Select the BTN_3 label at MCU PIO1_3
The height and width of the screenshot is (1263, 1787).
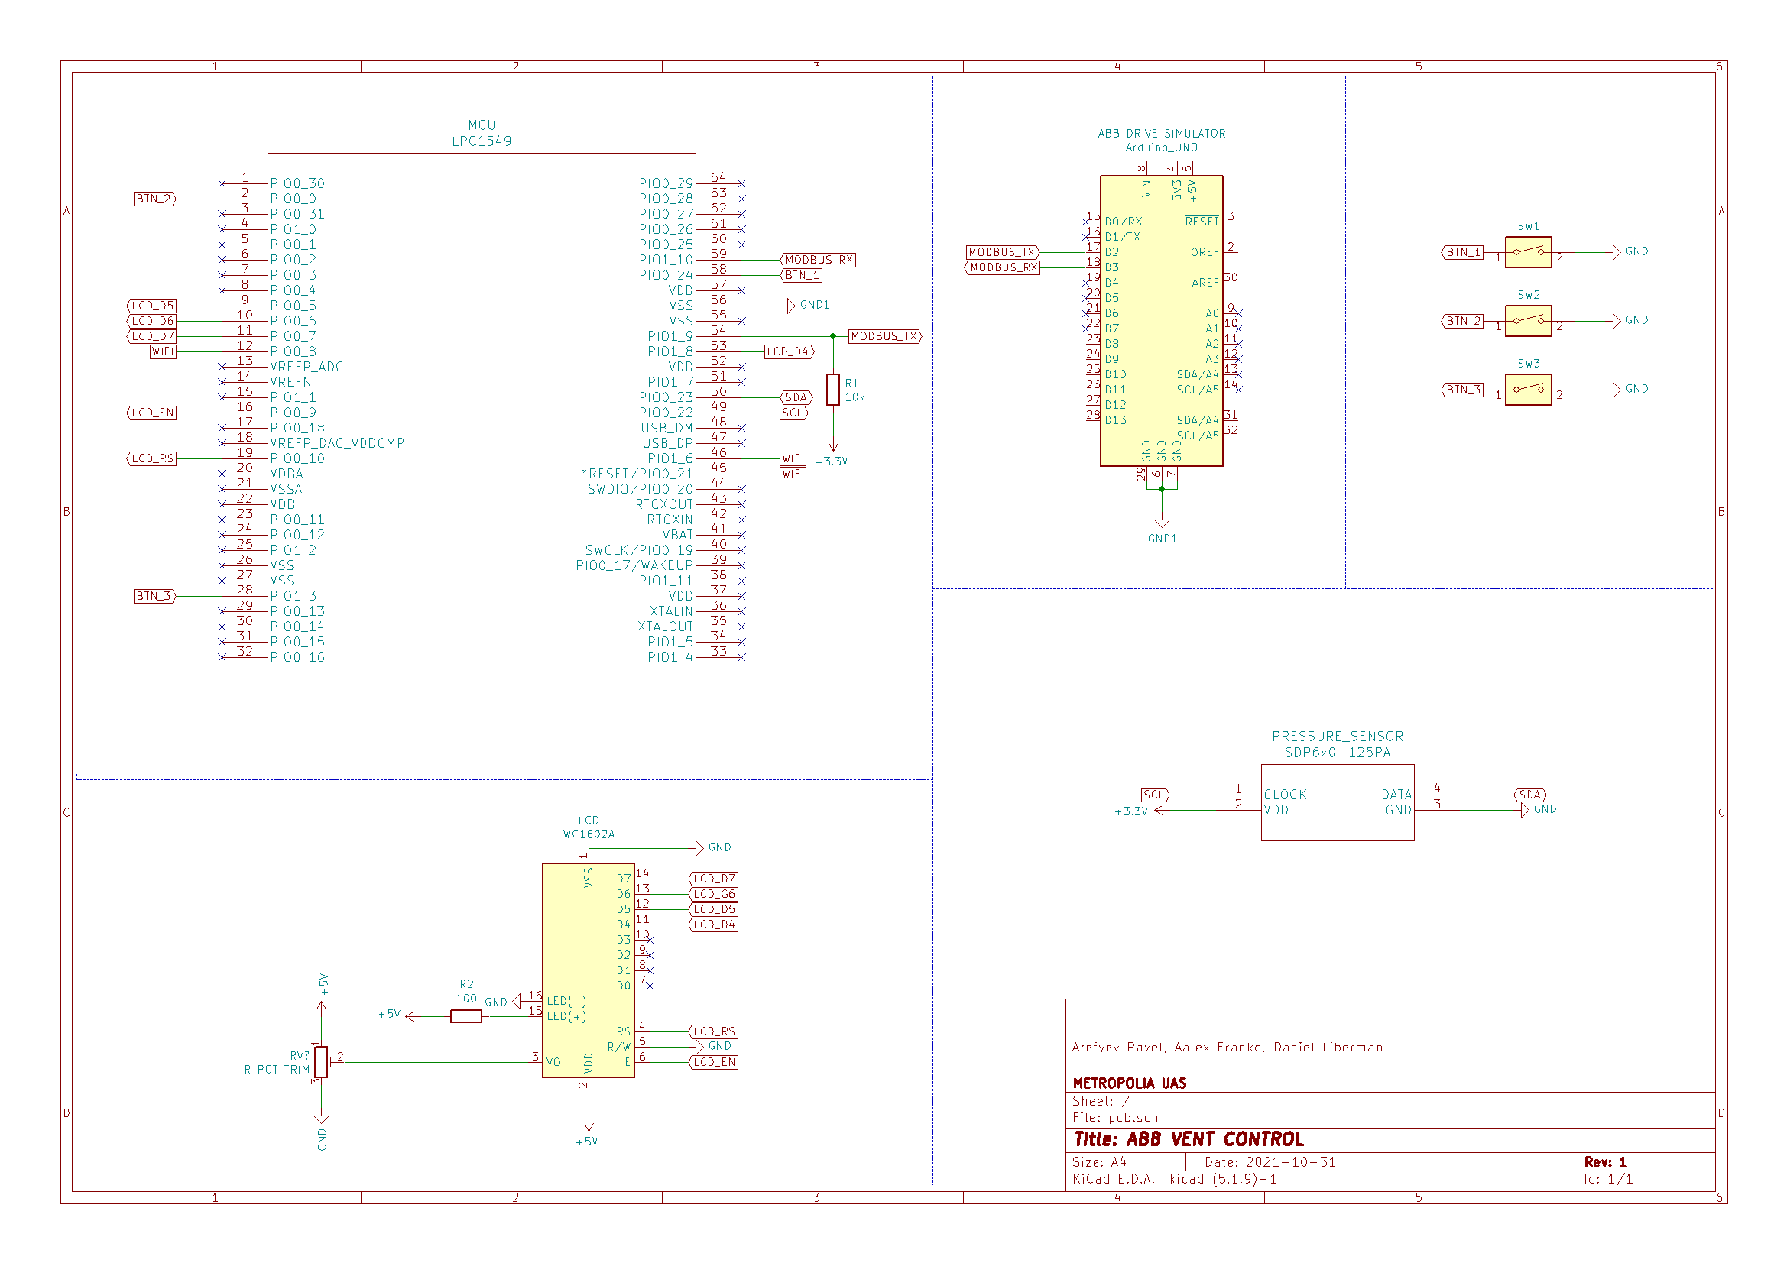155,596
